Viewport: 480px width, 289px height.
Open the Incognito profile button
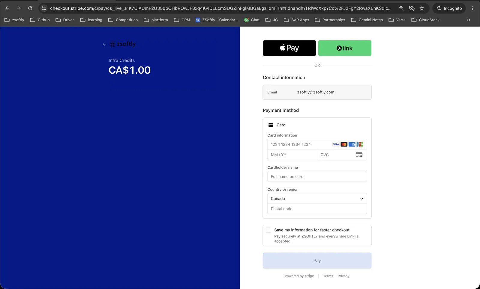point(449,8)
